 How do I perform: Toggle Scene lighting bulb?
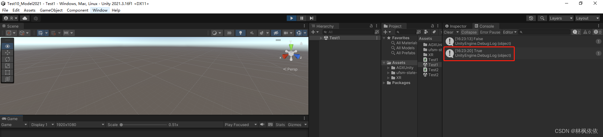point(241,33)
